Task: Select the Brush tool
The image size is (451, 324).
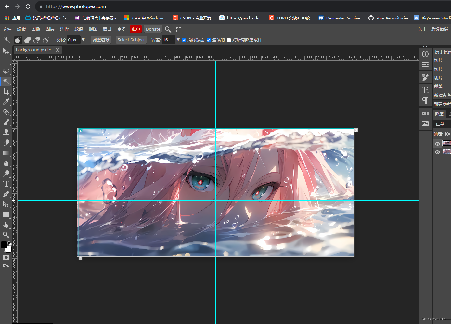Action: click(6, 122)
